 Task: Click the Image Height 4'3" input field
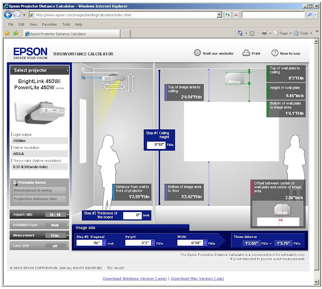(138, 243)
